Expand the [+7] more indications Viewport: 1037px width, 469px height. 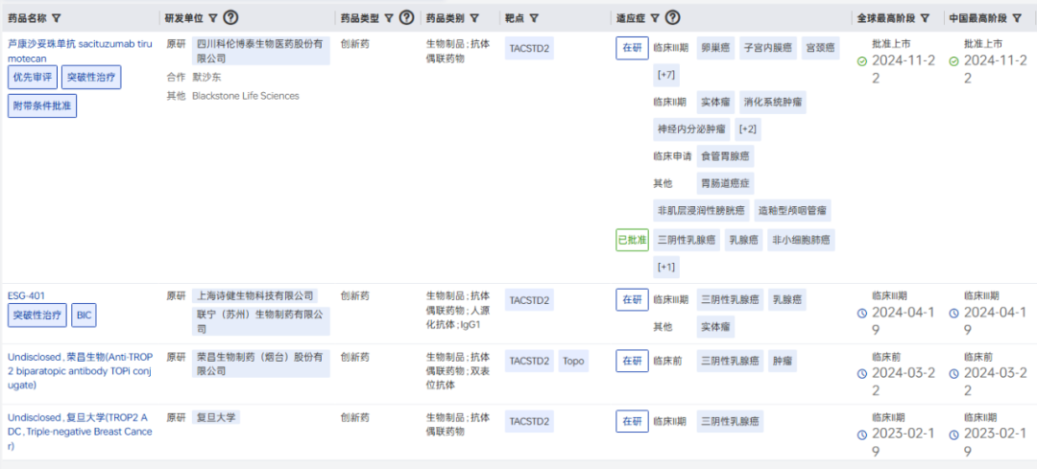pos(666,76)
